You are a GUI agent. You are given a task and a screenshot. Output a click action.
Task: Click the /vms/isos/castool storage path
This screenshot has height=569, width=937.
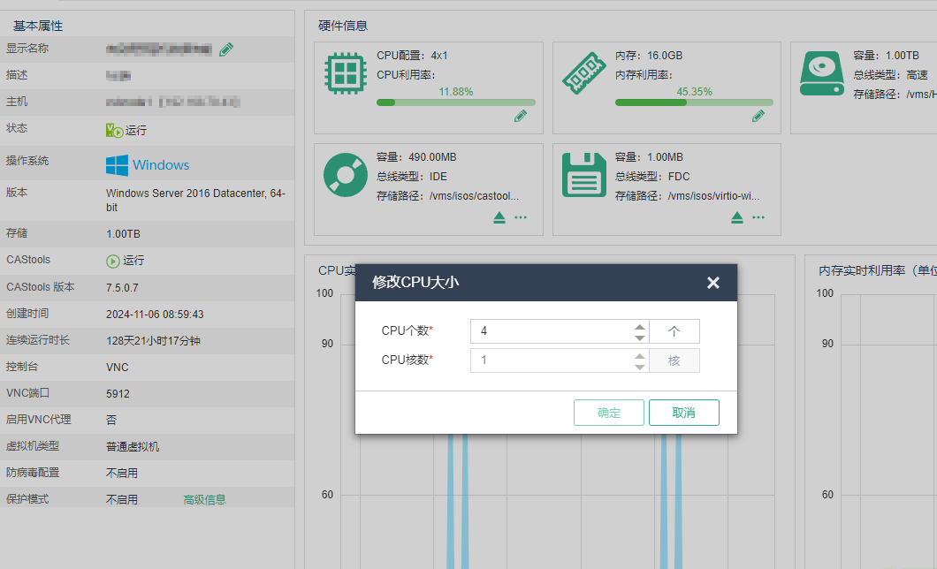pyautogui.click(x=447, y=196)
